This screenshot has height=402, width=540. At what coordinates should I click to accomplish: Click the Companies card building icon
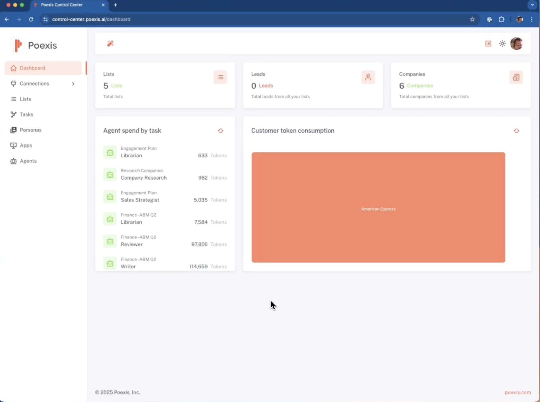[x=516, y=77]
